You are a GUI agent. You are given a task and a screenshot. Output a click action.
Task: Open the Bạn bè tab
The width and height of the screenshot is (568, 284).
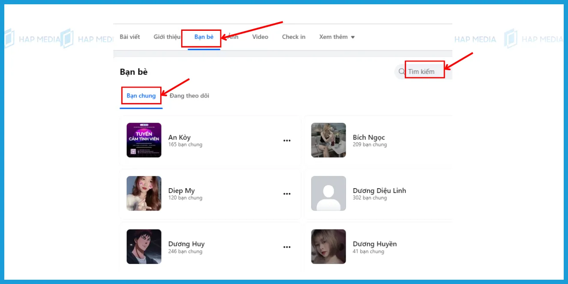pyautogui.click(x=201, y=37)
